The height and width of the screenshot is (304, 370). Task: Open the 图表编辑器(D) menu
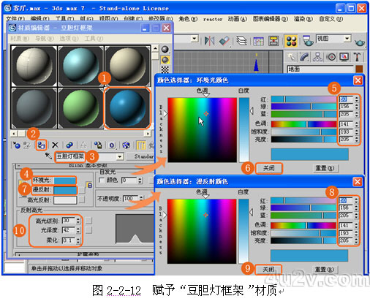click(271, 19)
